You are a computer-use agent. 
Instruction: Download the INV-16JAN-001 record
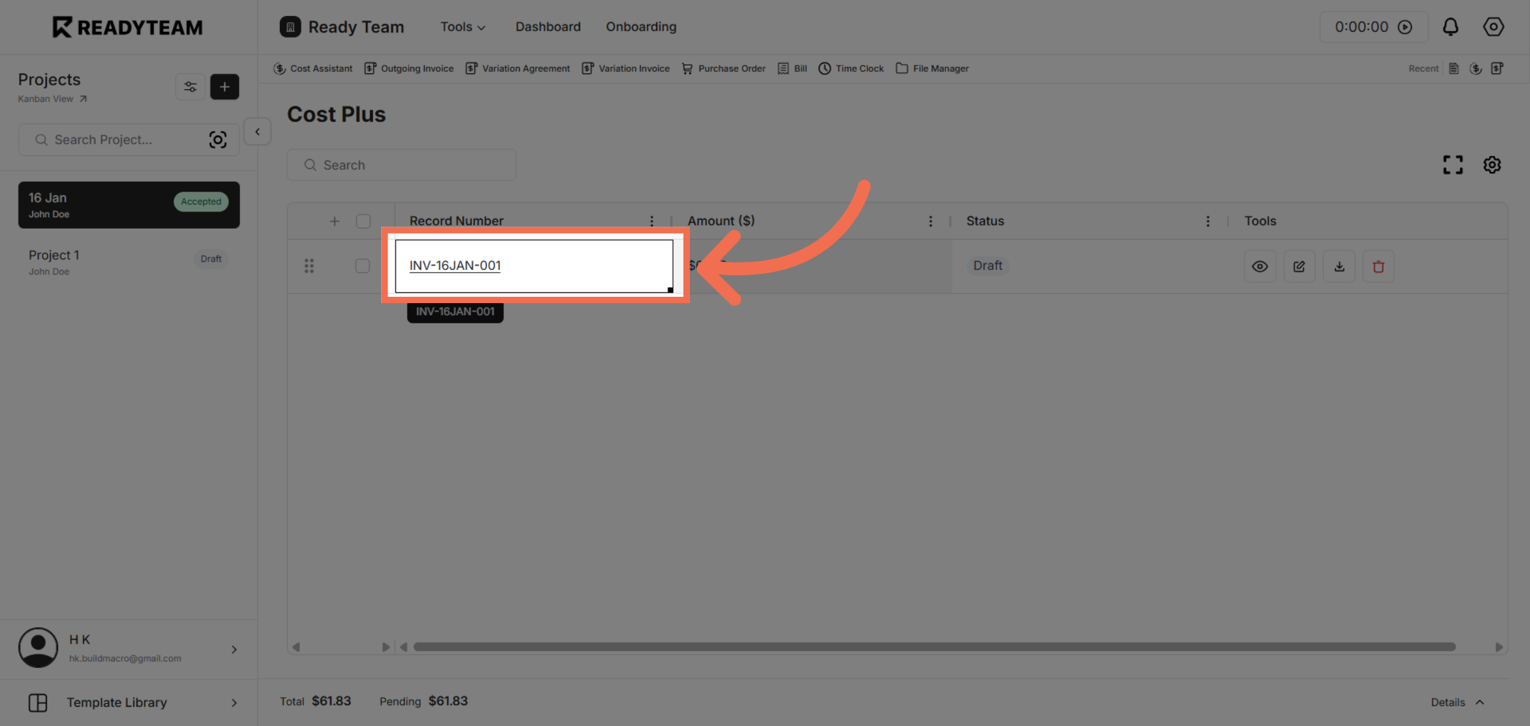(1339, 266)
